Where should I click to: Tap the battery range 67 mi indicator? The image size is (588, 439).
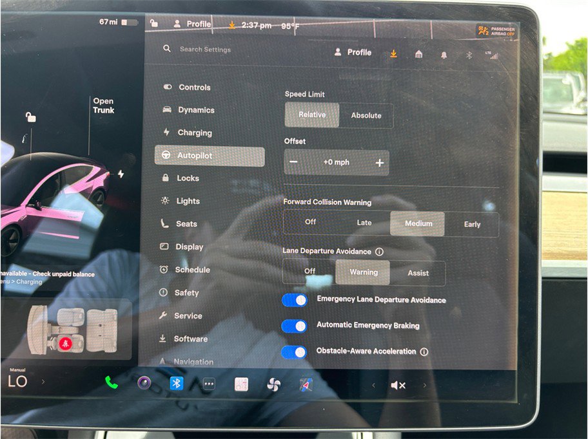pyautogui.click(x=117, y=22)
